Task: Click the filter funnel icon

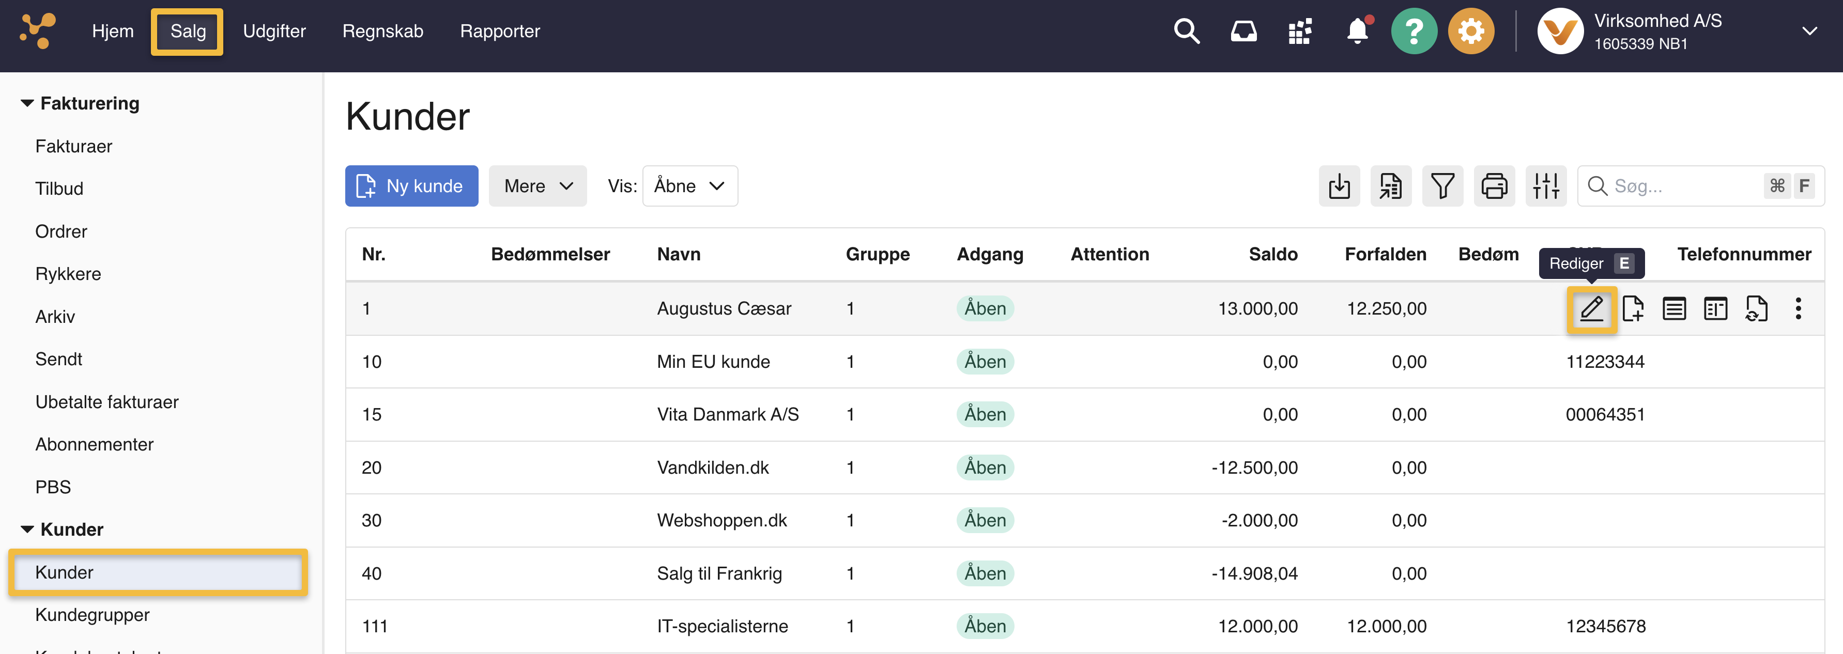Action: tap(1442, 186)
